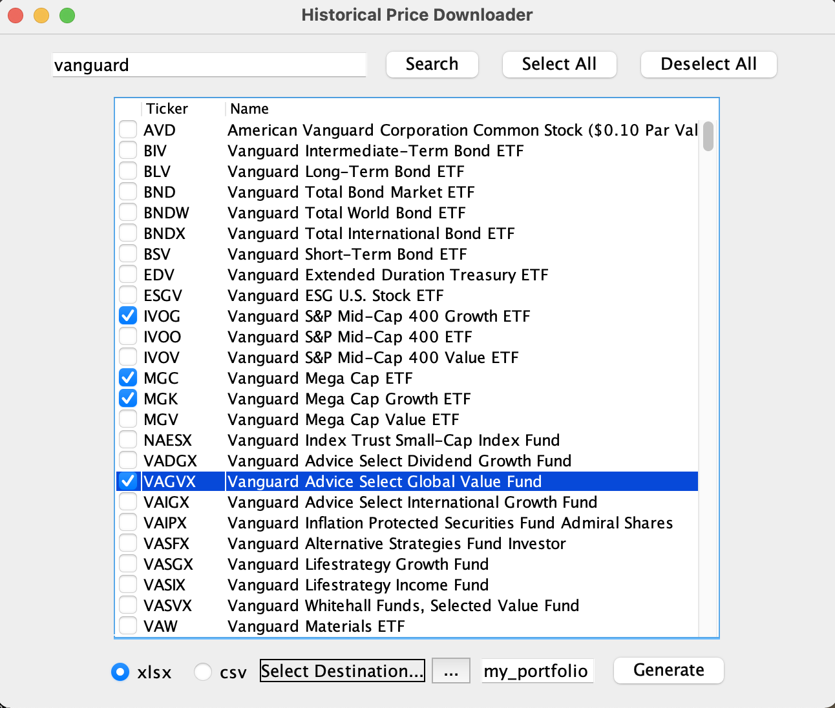The width and height of the screenshot is (835, 708).
Task: Choose the xlsx format radio button
Action: (x=120, y=672)
